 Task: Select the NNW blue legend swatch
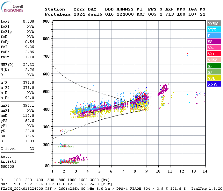point(214,84)
